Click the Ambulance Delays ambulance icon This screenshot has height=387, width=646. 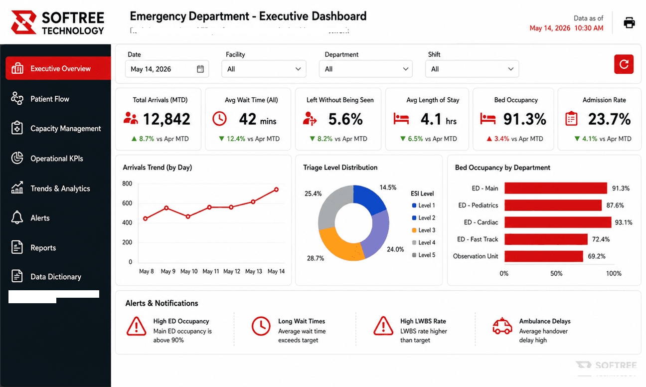[502, 326]
